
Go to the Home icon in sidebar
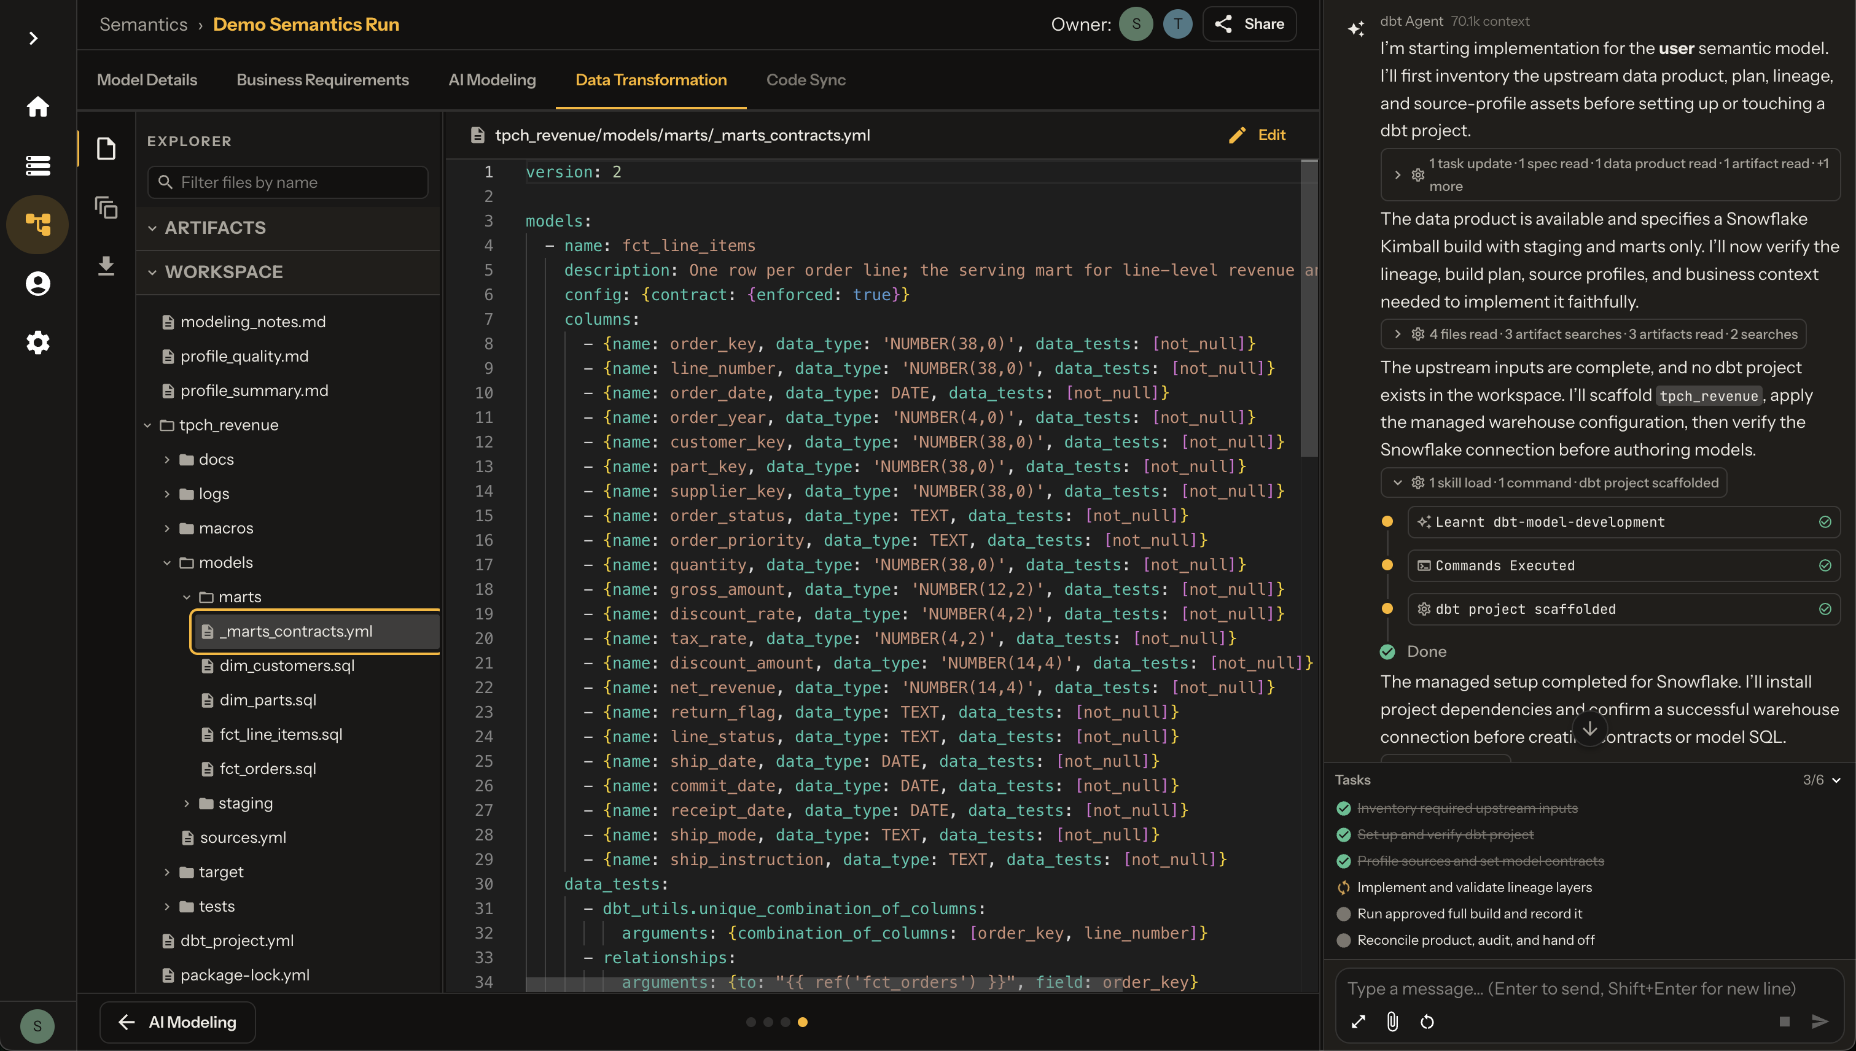(37, 107)
